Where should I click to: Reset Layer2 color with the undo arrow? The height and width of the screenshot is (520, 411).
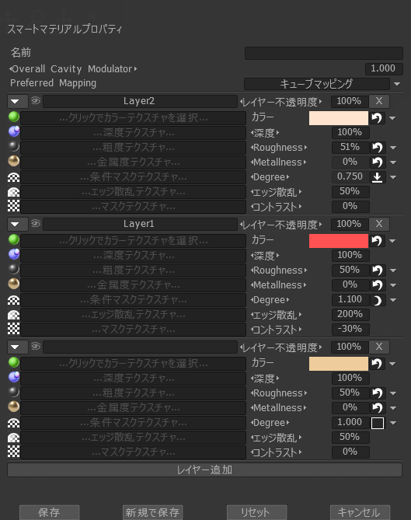pyautogui.click(x=377, y=117)
